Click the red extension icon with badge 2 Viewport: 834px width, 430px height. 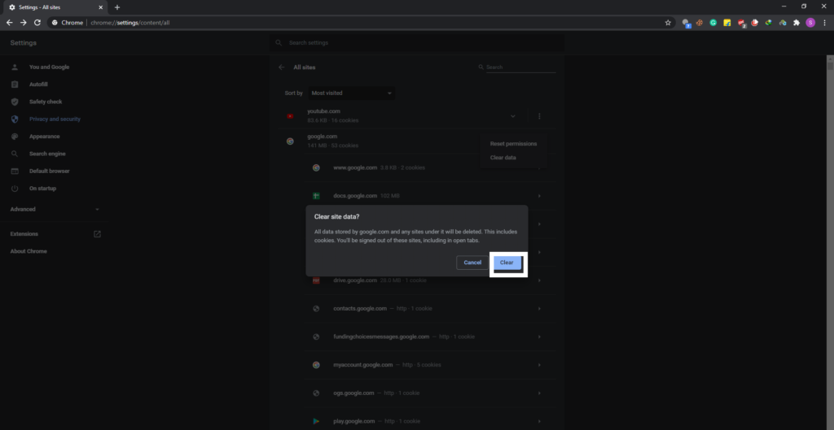[x=741, y=24]
